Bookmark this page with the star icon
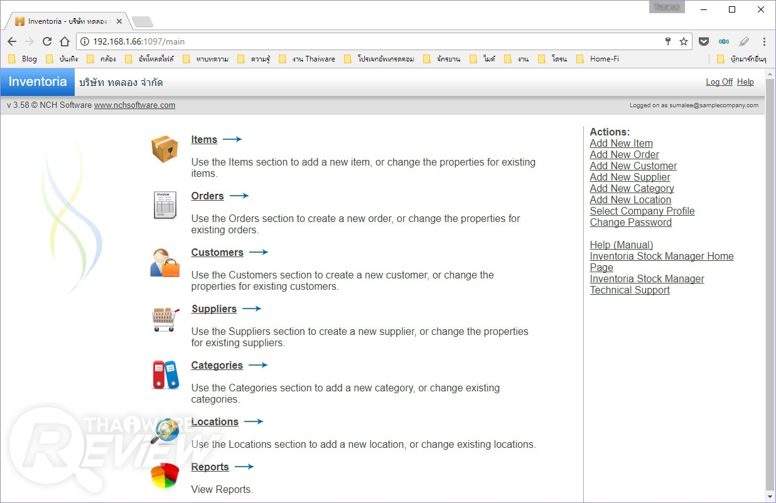The width and height of the screenshot is (776, 503). pos(684,41)
